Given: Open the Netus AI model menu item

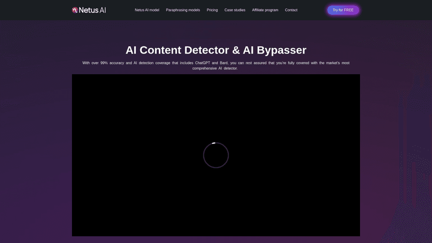Looking at the screenshot, I should pos(147,10).
